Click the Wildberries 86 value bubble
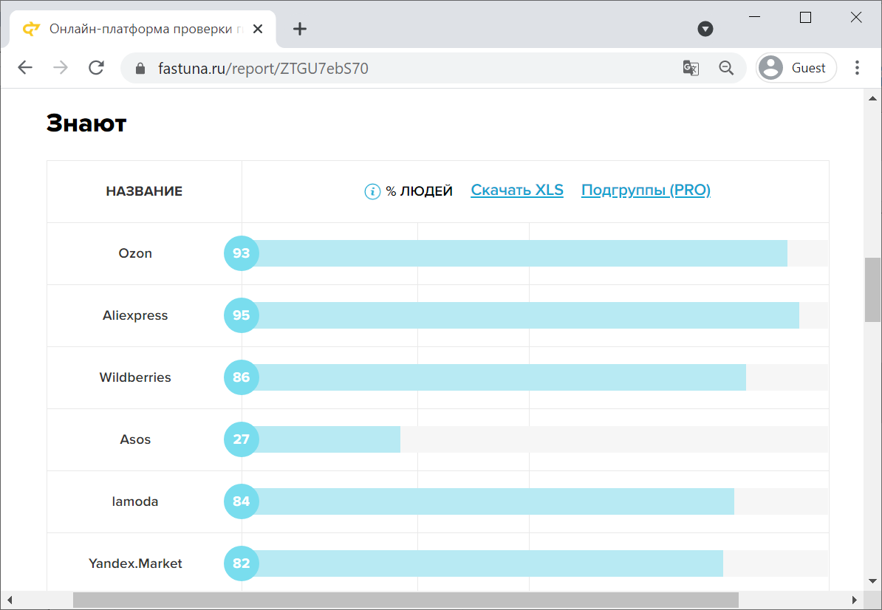 (242, 377)
